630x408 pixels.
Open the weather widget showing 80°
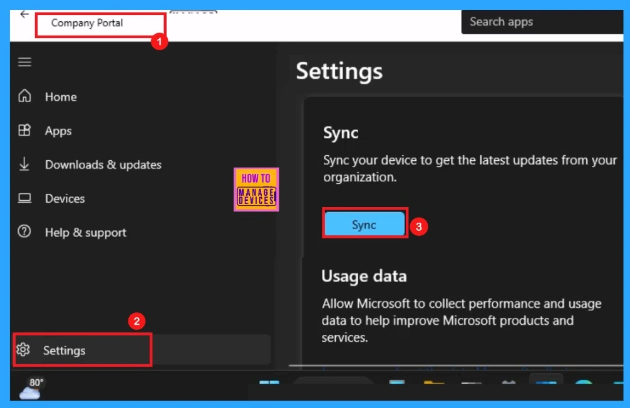pos(32,389)
